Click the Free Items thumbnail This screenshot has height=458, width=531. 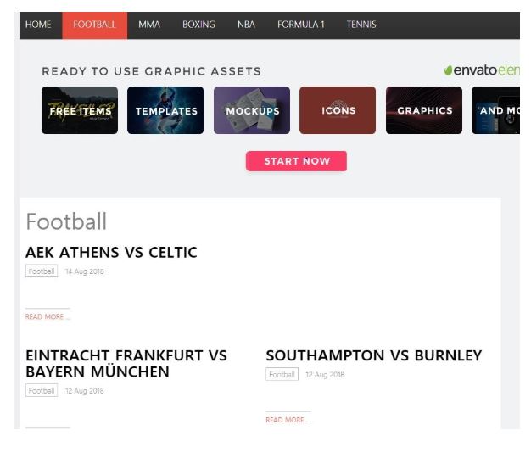[x=80, y=110]
